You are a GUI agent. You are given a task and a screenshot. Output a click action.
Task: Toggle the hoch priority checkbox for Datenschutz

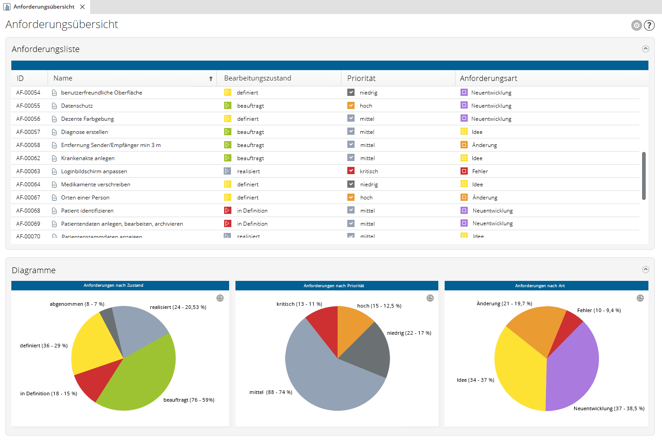[x=351, y=105]
